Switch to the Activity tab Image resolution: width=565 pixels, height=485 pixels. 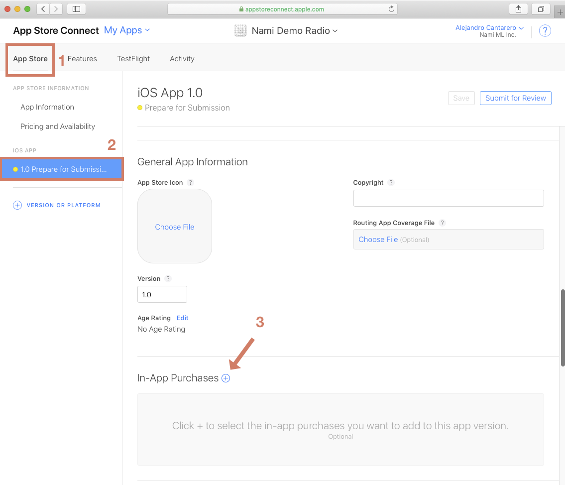pos(182,59)
